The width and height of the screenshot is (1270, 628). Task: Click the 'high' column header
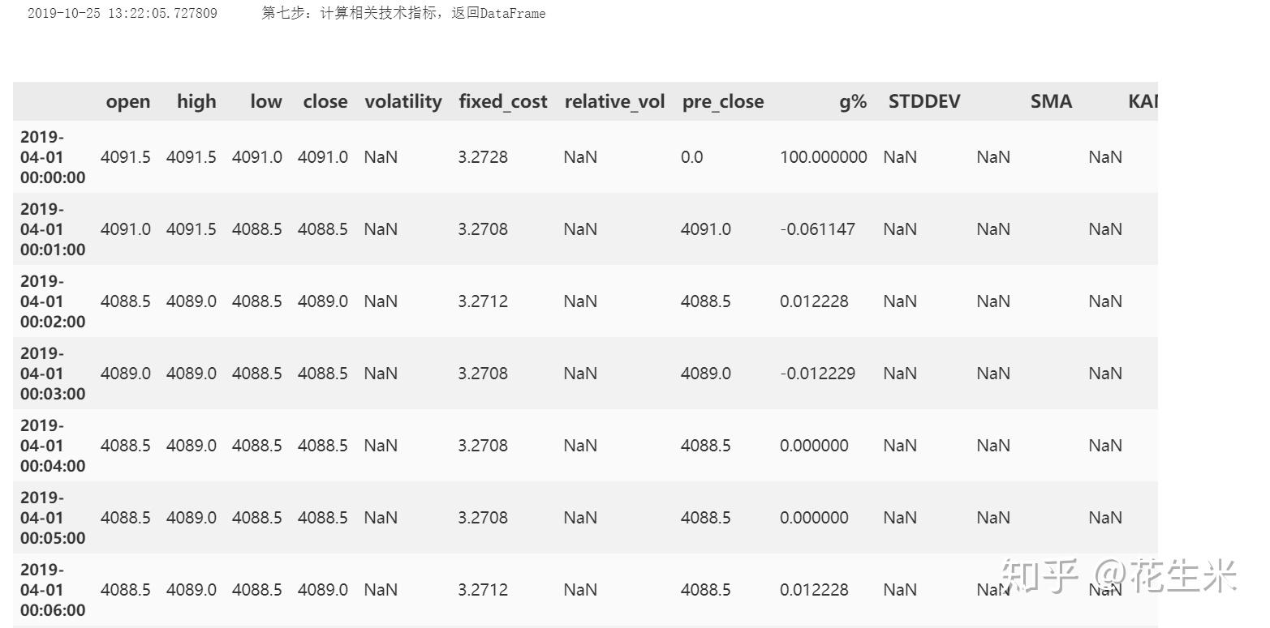pos(196,101)
